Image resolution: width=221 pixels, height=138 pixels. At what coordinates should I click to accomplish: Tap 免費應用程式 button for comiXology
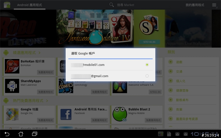coord(99,92)
